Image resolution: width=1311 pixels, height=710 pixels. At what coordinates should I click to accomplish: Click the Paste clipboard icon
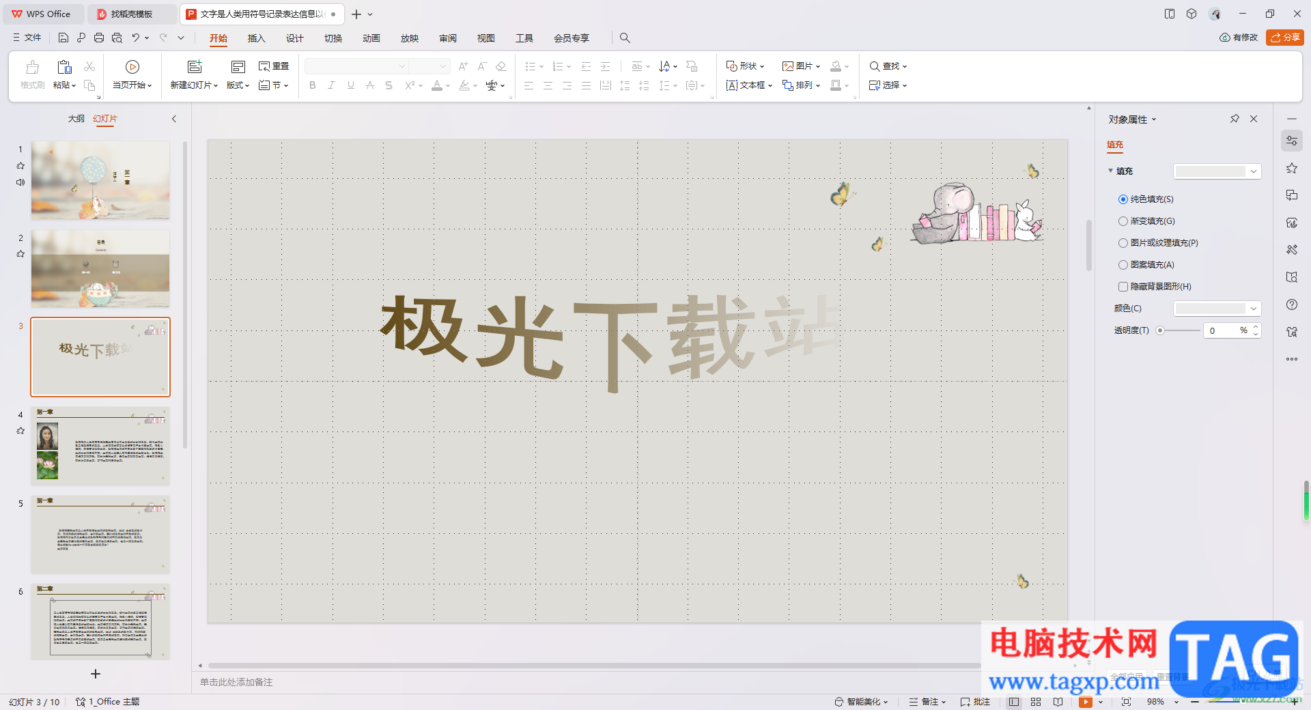(64, 67)
